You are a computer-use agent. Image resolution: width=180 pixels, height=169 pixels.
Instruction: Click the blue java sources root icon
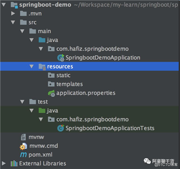click(42, 40)
